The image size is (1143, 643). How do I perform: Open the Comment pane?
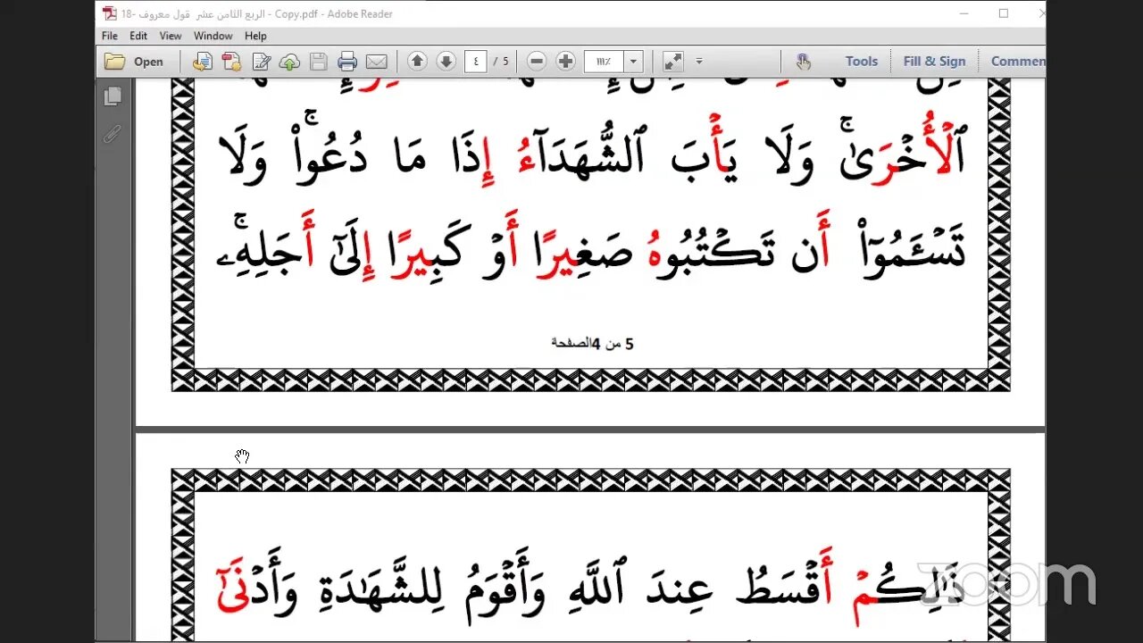(1017, 62)
